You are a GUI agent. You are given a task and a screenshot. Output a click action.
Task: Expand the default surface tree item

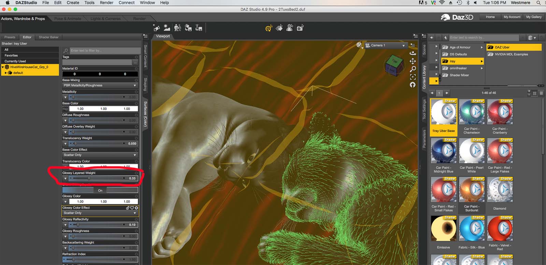point(6,73)
